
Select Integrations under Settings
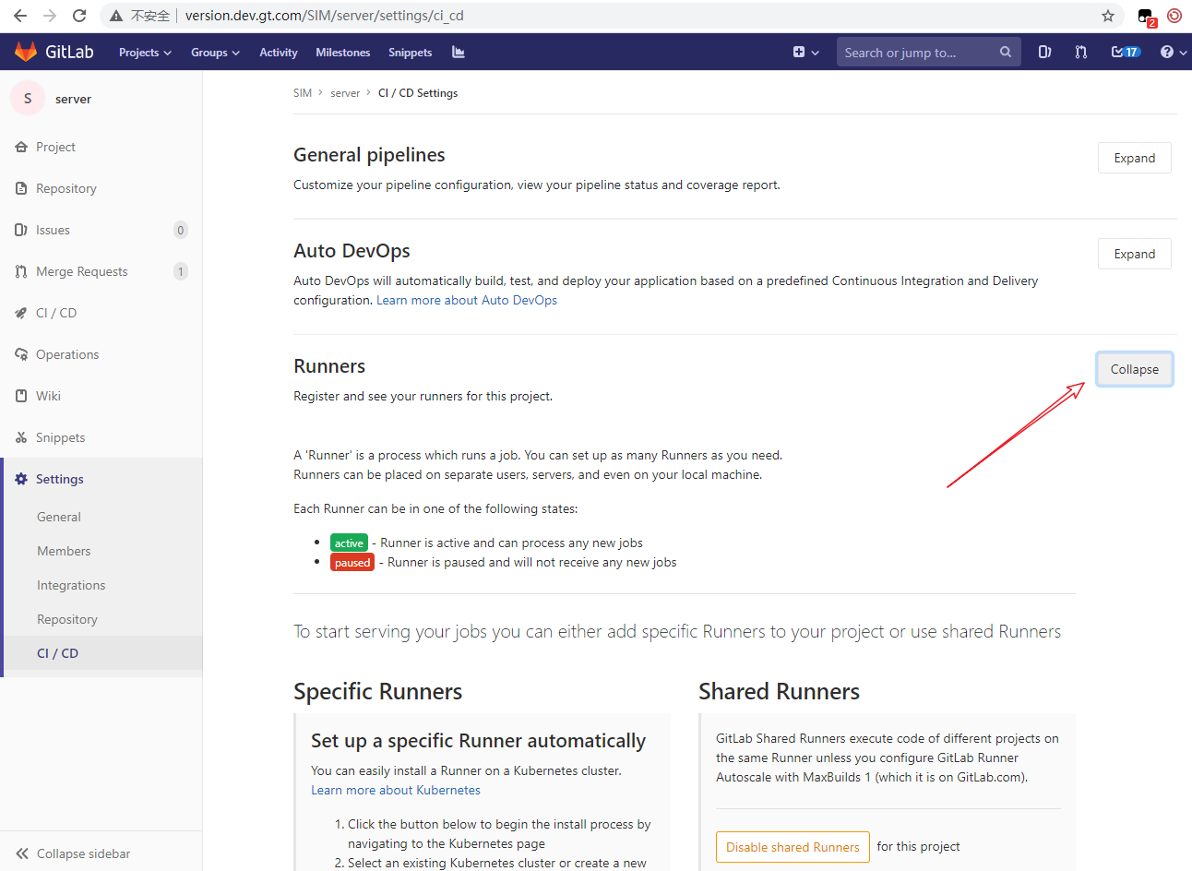point(71,585)
